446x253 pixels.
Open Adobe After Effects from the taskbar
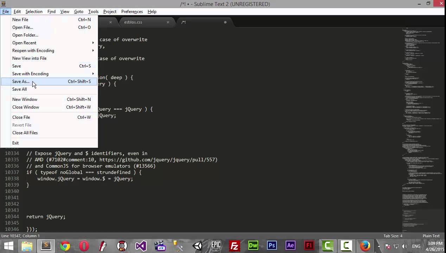tap(291, 246)
